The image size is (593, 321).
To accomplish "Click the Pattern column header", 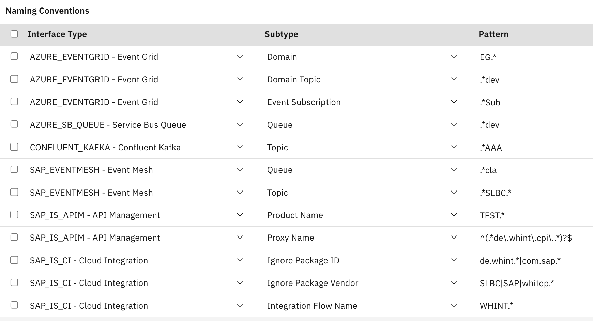I will (493, 34).
